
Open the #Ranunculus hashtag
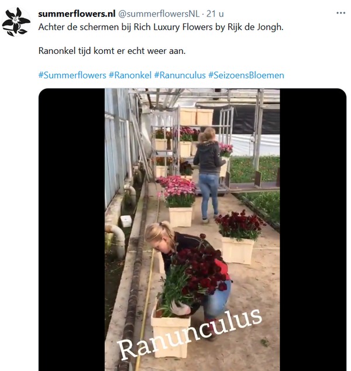tap(180, 75)
